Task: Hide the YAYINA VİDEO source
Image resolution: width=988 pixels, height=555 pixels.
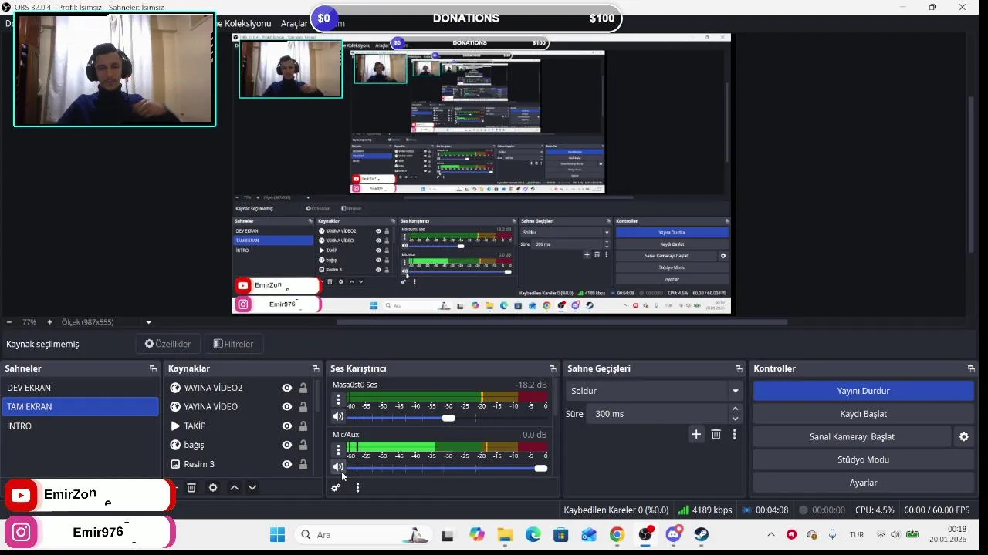Action: click(287, 407)
